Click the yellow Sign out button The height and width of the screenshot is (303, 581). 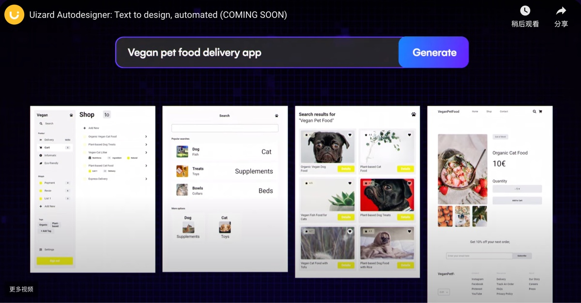click(55, 261)
